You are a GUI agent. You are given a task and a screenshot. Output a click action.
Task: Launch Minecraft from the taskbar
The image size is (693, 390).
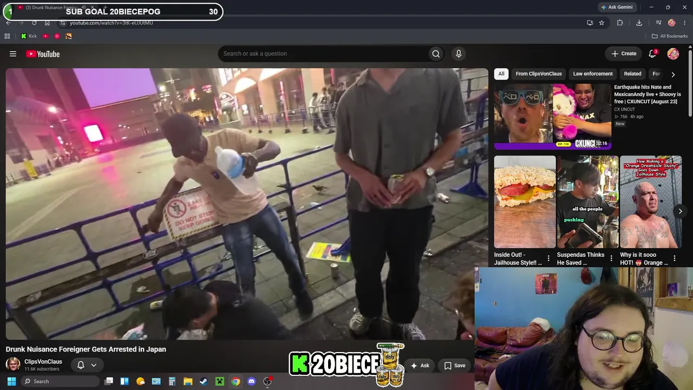point(220,381)
